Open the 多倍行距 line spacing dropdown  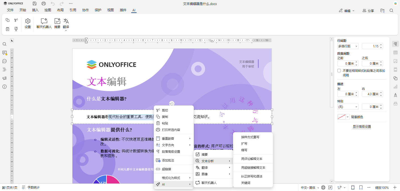(348, 46)
